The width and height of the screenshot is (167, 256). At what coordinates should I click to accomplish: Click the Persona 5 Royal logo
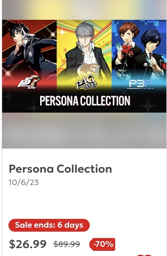(29, 82)
